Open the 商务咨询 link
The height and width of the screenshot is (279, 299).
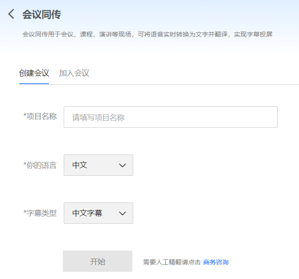coord(216,262)
